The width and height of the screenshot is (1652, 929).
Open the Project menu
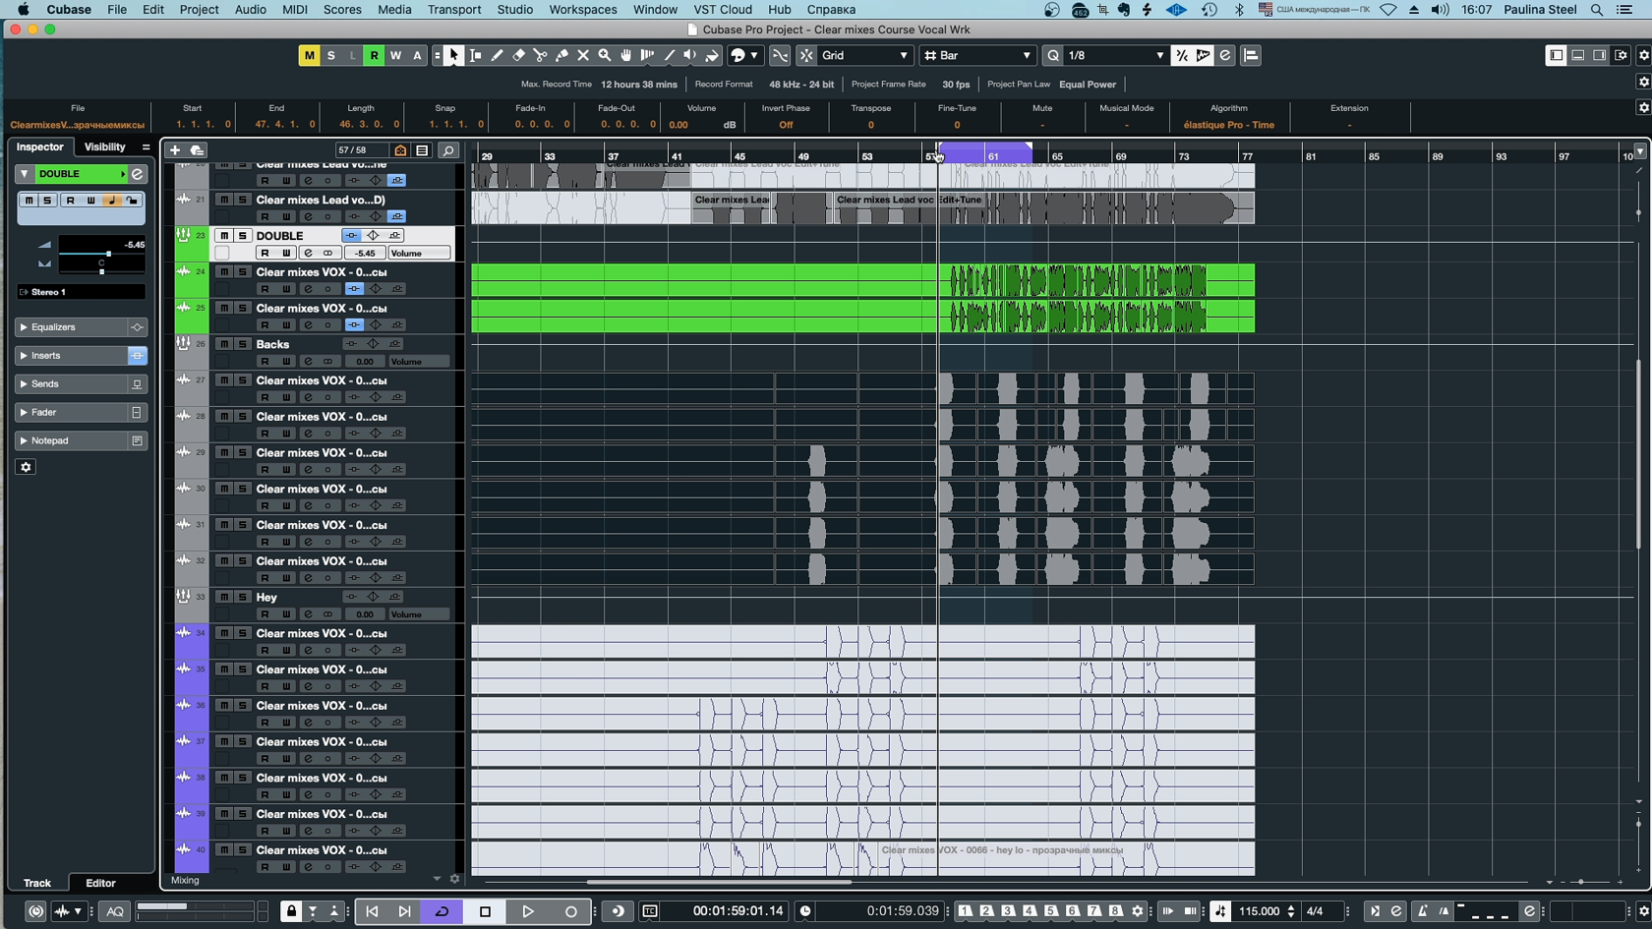point(199,9)
